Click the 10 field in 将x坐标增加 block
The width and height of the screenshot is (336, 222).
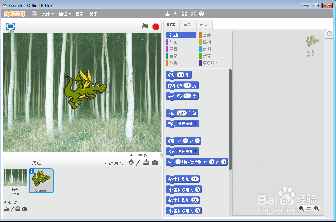[x=195, y=179]
